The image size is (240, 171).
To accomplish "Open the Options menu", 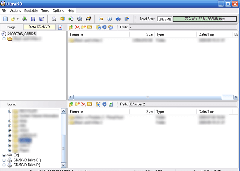I will pos(58,10).
